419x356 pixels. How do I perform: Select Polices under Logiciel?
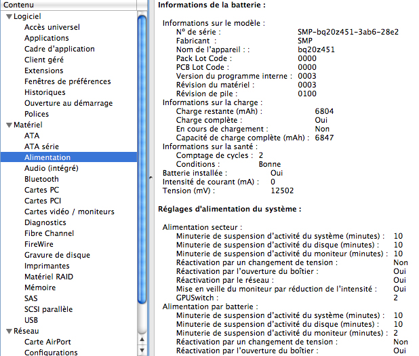point(37,114)
